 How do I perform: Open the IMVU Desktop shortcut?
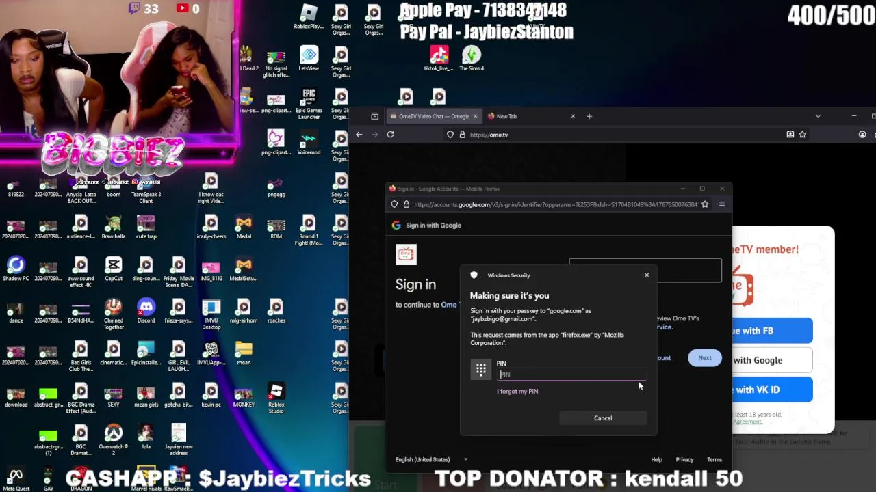click(x=211, y=313)
